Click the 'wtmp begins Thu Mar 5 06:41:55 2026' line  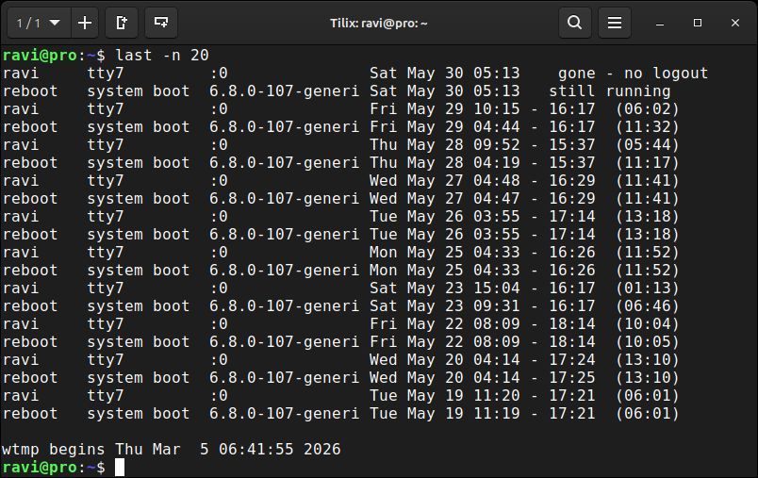(172, 450)
